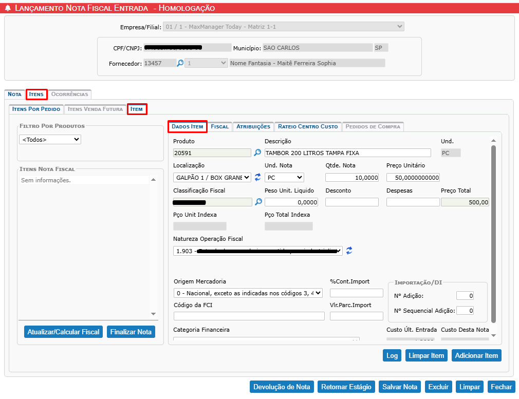Click the item panel vertical scrollbar
The image size is (519, 399).
click(x=494, y=231)
